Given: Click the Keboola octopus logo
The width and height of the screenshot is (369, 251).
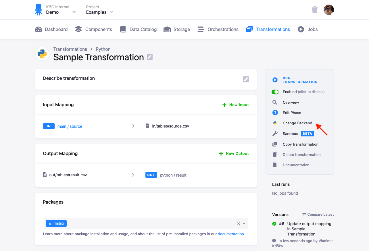Looking at the screenshot, I should coord(39,9).
